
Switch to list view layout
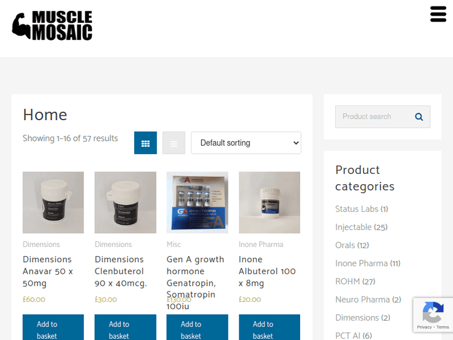pyautogui.click(x=173, y=143)
